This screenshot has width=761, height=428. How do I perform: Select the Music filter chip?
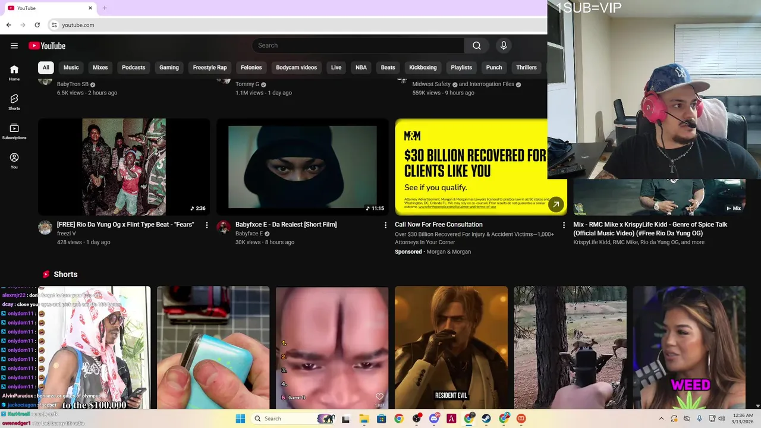pos(71,67)
